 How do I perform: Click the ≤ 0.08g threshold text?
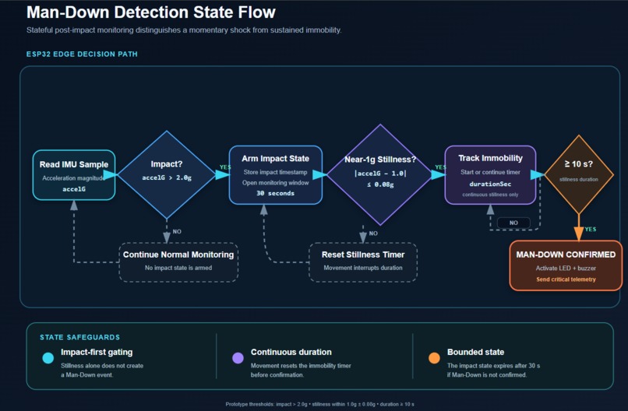(x=380, y=184)
